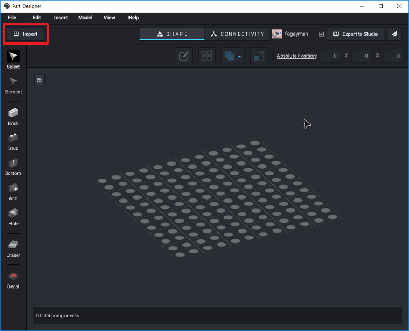409x331 pixels.
Task: Open the File menu
Action: coord(12,18)
